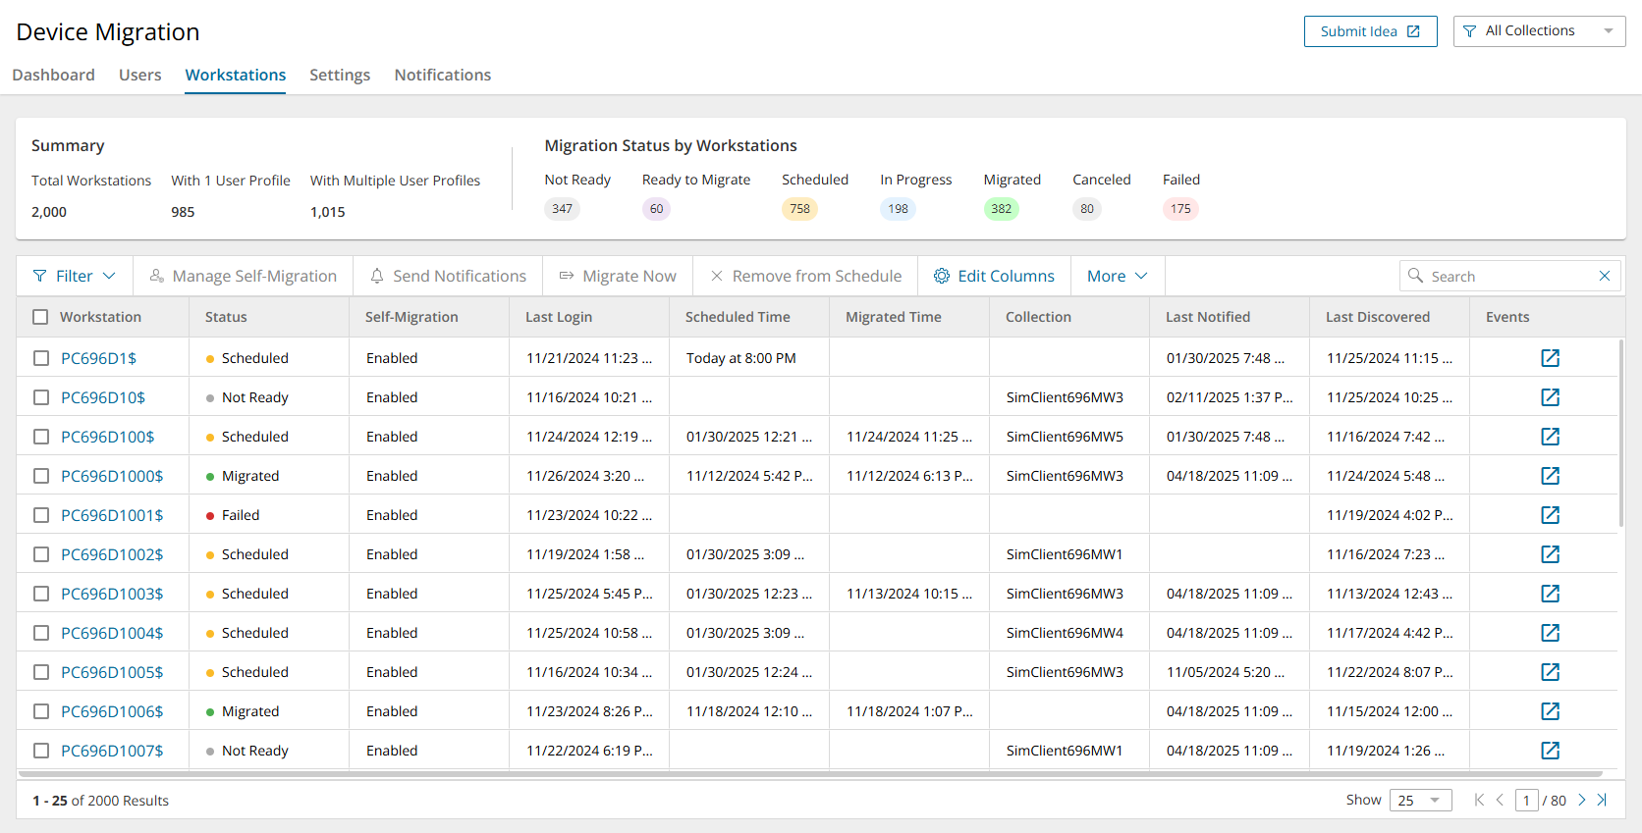The width and height of the screenshot is (1642, 833).
Task: Open events icon for PC696D1007$ row
Action: 1550,751
